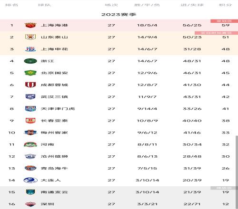238x209 pixels.
Task: Select the 河南 team name
Action: click(48, 144)
